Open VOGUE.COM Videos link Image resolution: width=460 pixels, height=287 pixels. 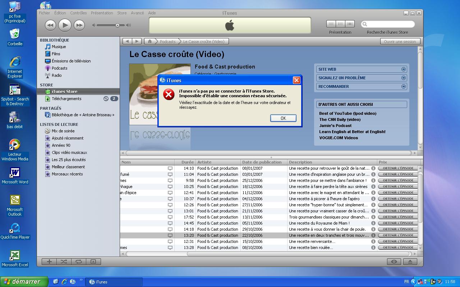click(x=339, y=138)
